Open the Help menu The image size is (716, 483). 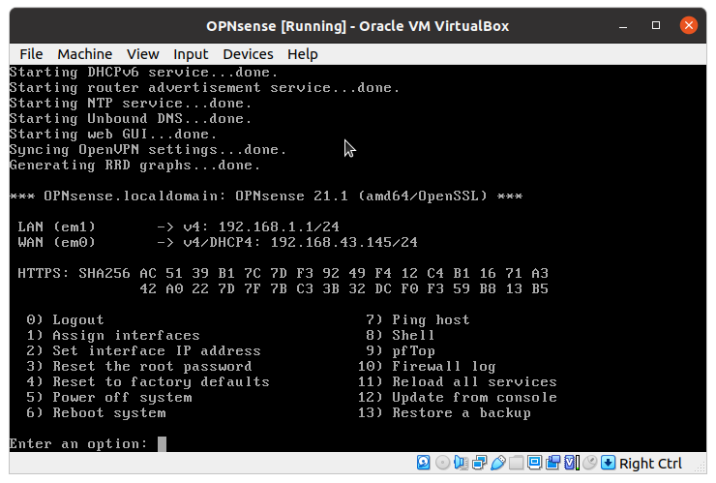point(302,54)
